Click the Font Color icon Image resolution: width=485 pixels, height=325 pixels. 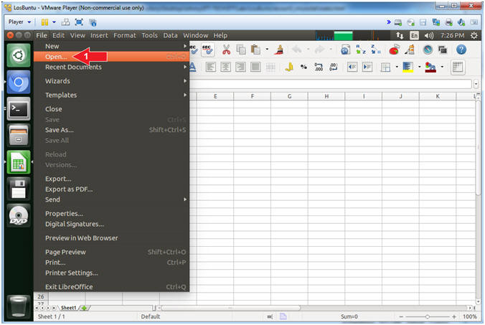point(430,67)
